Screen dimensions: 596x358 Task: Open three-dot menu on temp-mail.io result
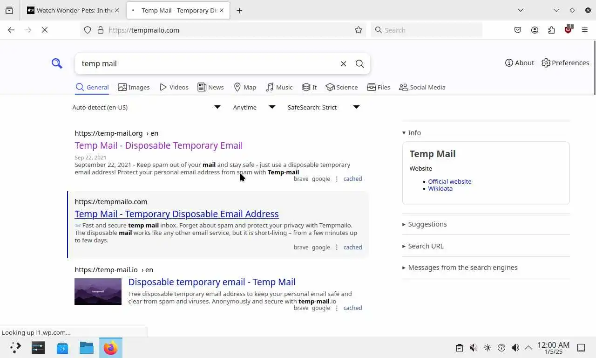(337, 308)
